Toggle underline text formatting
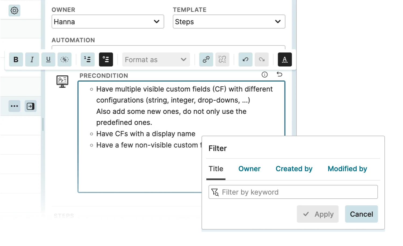Image resolution: width=403 pixels, height=246 pixels. click(48, 59)
